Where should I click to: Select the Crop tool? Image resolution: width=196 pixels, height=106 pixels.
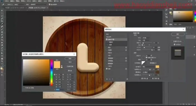[2, 21]
